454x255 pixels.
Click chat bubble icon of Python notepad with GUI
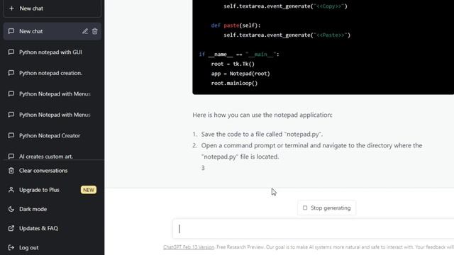click(11, 52)
